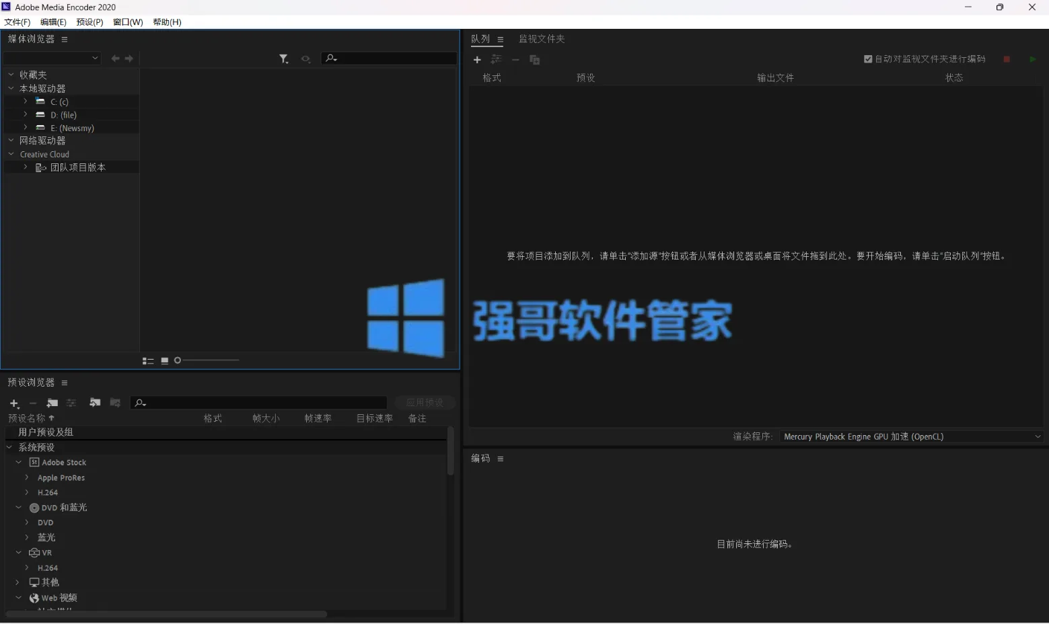This screenshot has width=1049, height=624.
Task: Remove selected item from queue
Action: pos(515,60)
